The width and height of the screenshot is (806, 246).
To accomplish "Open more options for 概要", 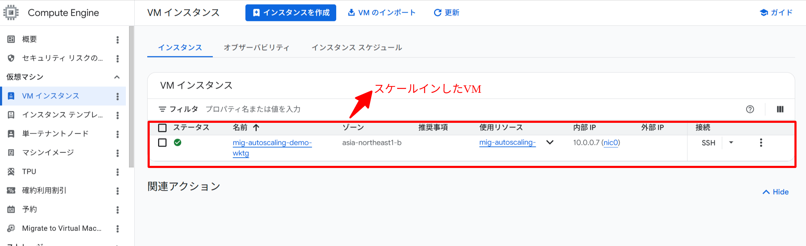I will point(117,40).
